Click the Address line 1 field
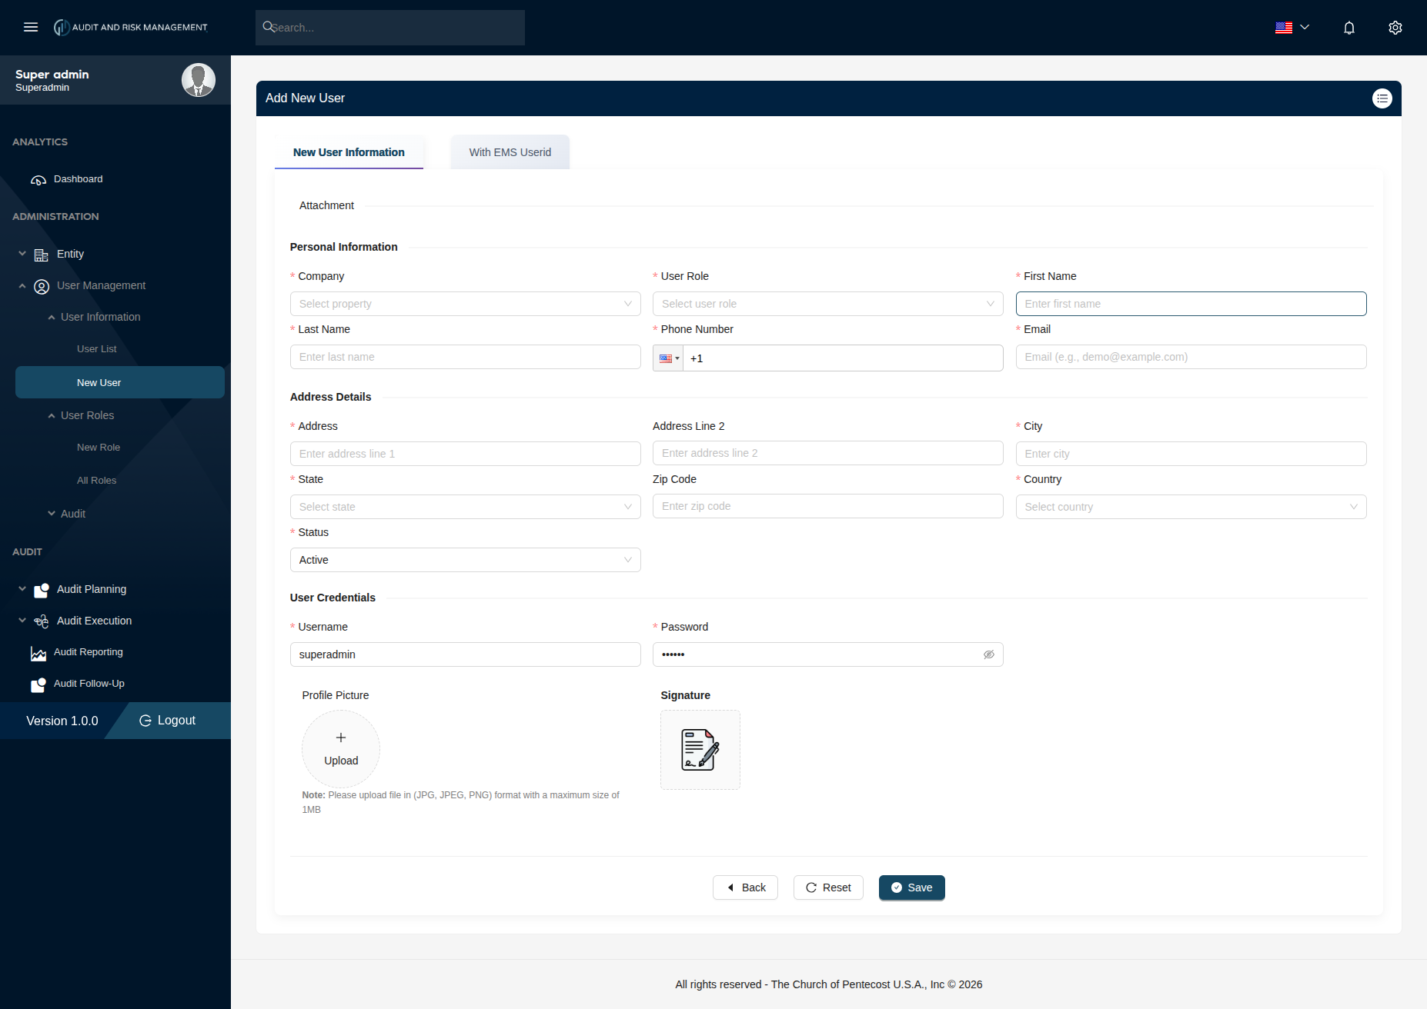Viewport: 1427px width, 1009px height. (x=466, y=454)
